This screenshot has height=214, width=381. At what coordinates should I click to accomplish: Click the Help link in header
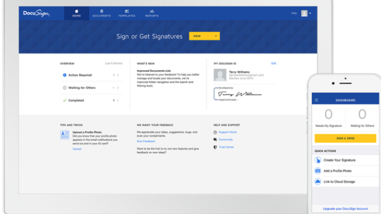[x=293, y=13]
